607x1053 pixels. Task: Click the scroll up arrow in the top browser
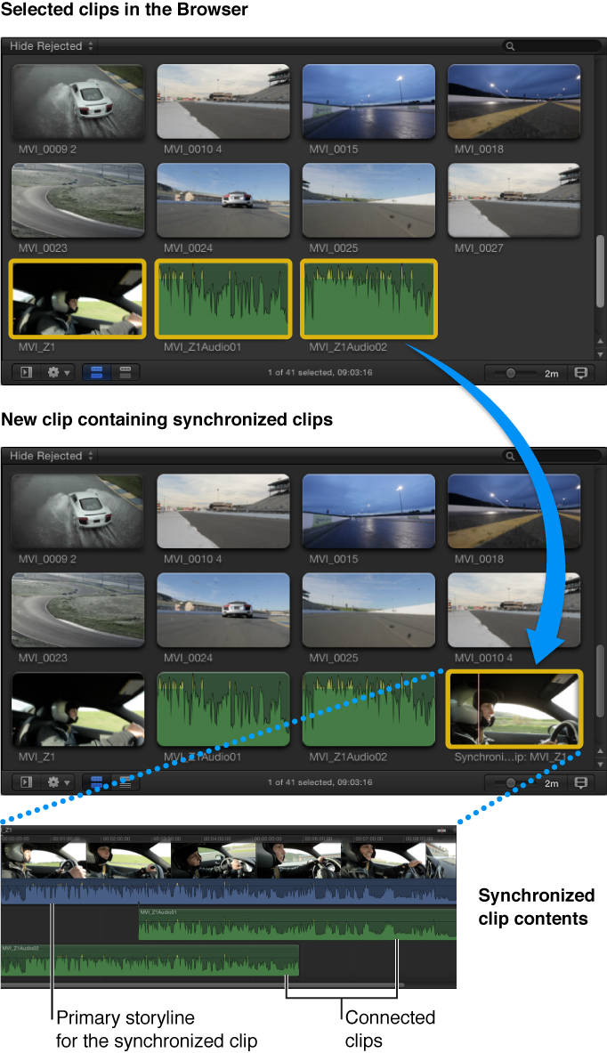[600, 343]
